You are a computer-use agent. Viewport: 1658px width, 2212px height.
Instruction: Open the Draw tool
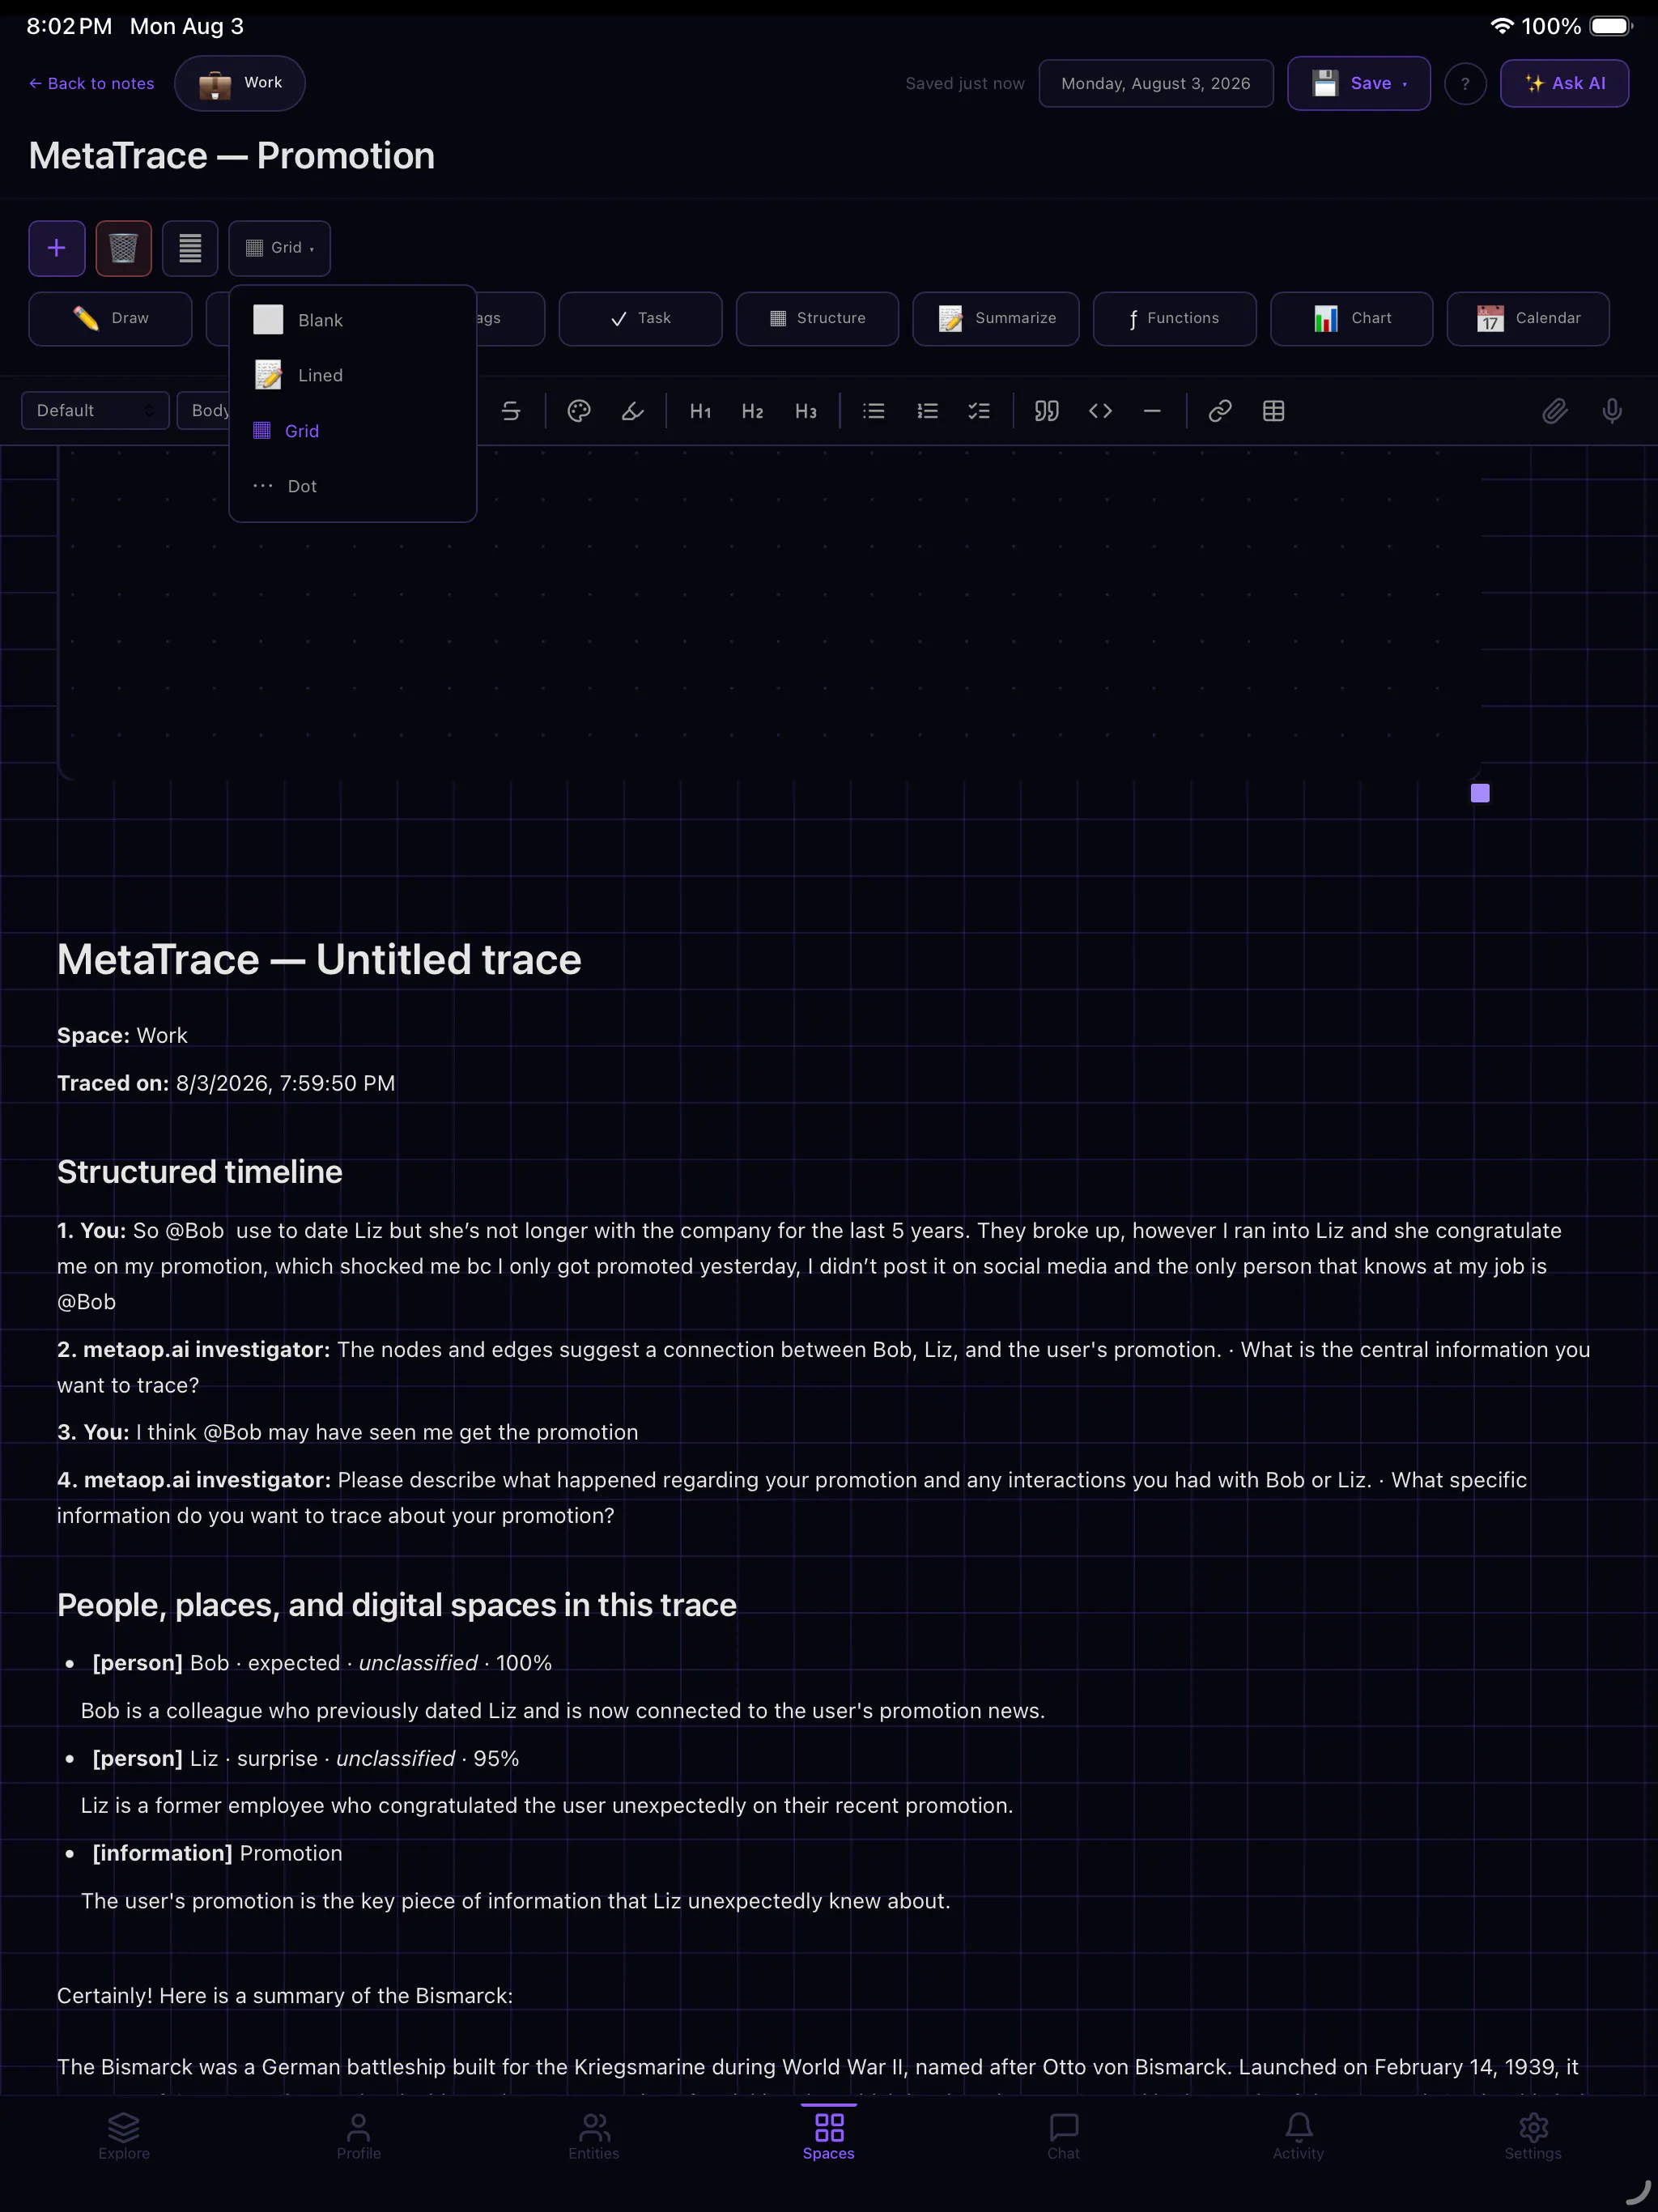pos(110,319)
